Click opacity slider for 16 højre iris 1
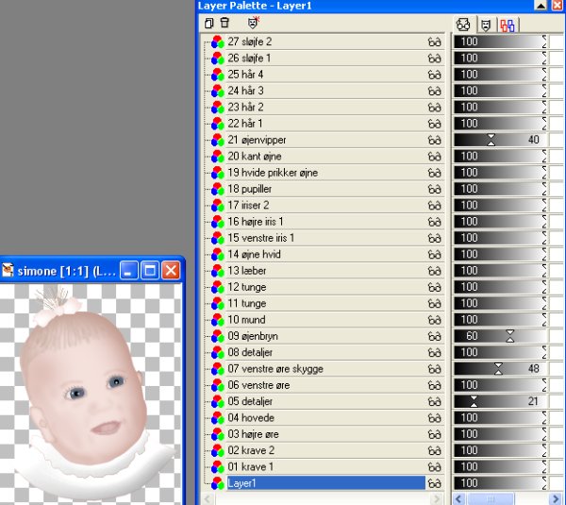This screenshot has height=505, width=566. [x=500, y=222]
